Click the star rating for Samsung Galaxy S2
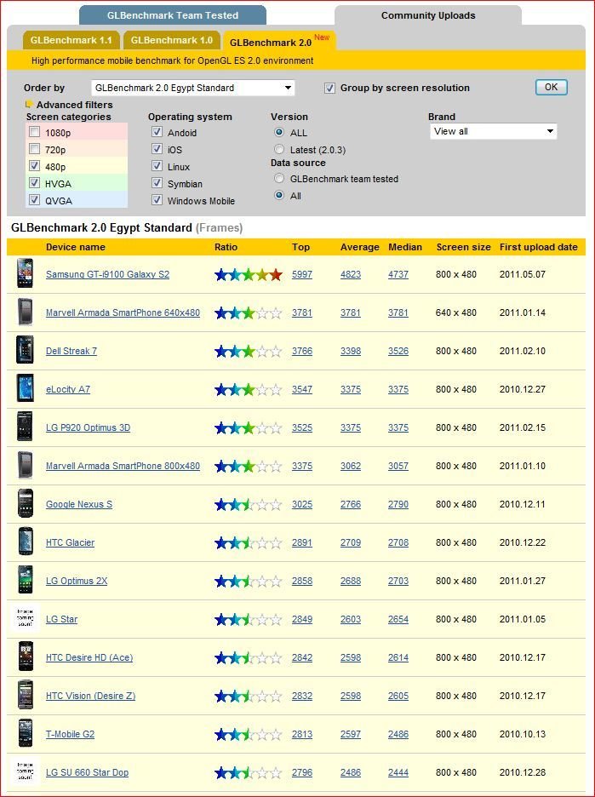595x797 pixels. pos(249,275)
